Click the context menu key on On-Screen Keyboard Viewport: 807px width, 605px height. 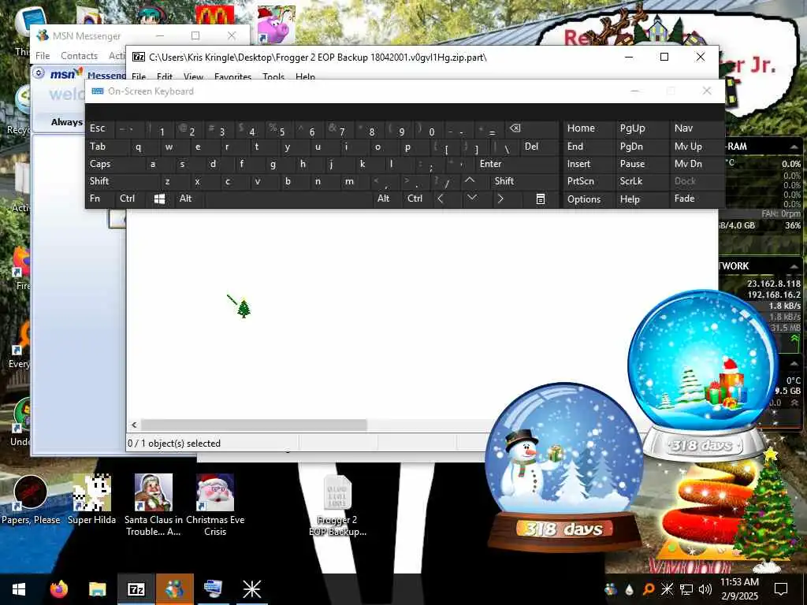point(540,199)
